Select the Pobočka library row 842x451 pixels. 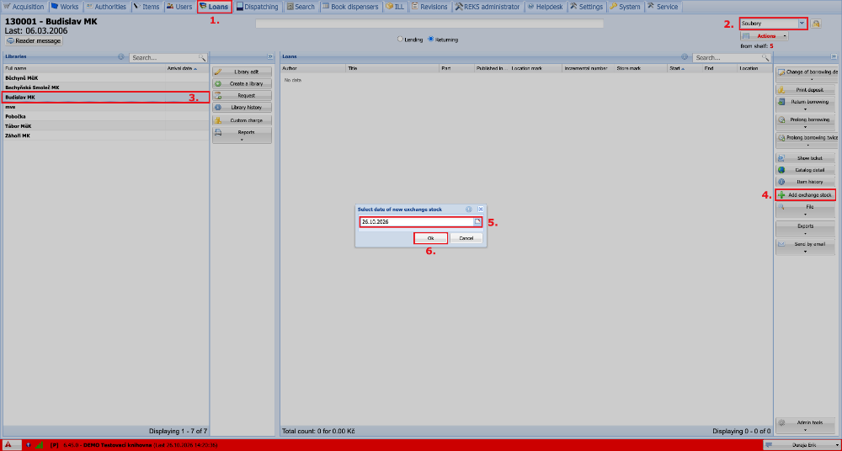[104, 116]
